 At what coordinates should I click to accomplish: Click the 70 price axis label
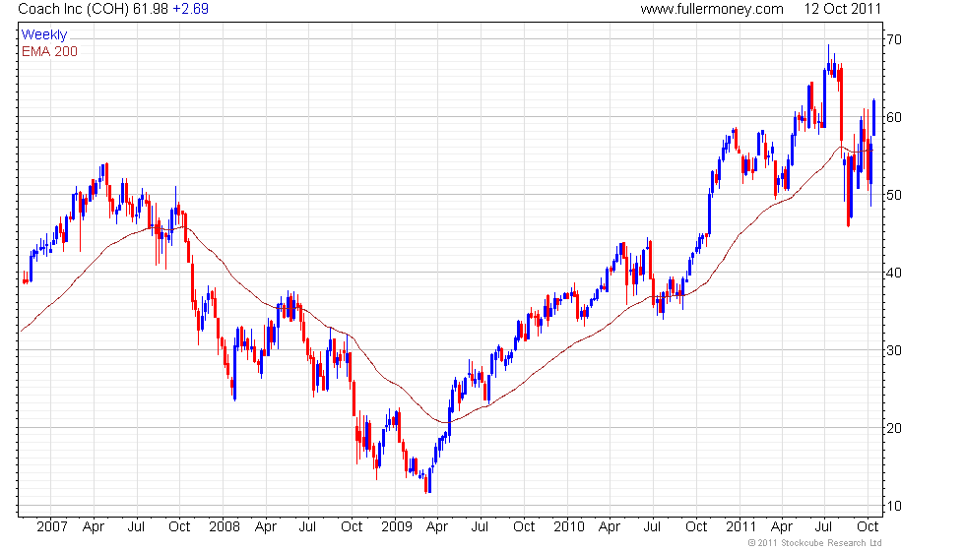tap(894, 39)
